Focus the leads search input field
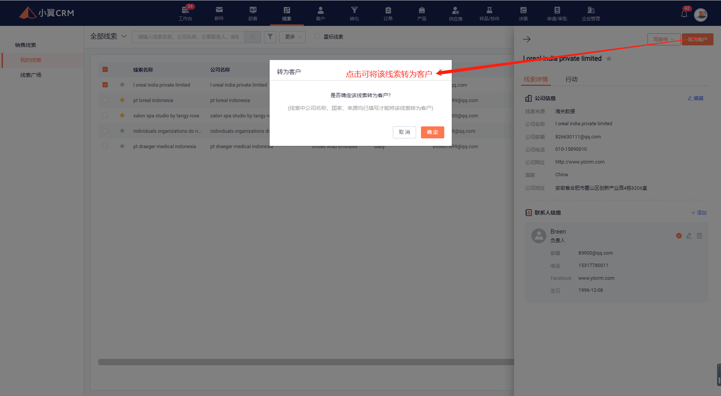This screenshot has width=721, height=396. pyautogui.click(x=188, y=37)
